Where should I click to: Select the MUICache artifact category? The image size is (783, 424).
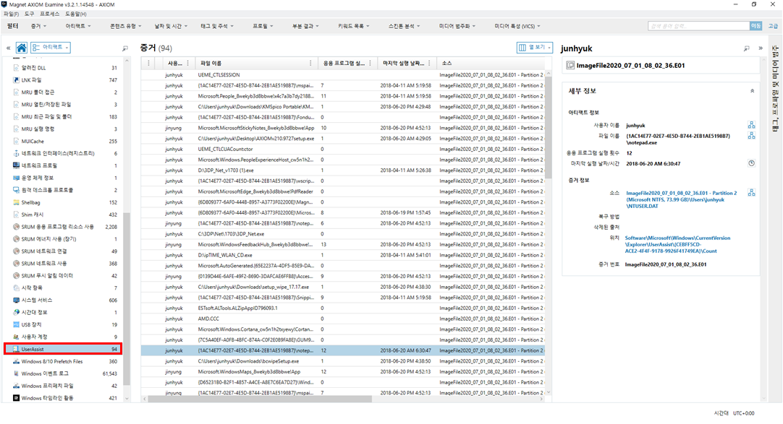click(x=64, y=141)
